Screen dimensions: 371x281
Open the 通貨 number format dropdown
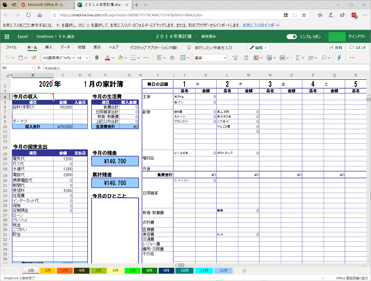(210, 58)
